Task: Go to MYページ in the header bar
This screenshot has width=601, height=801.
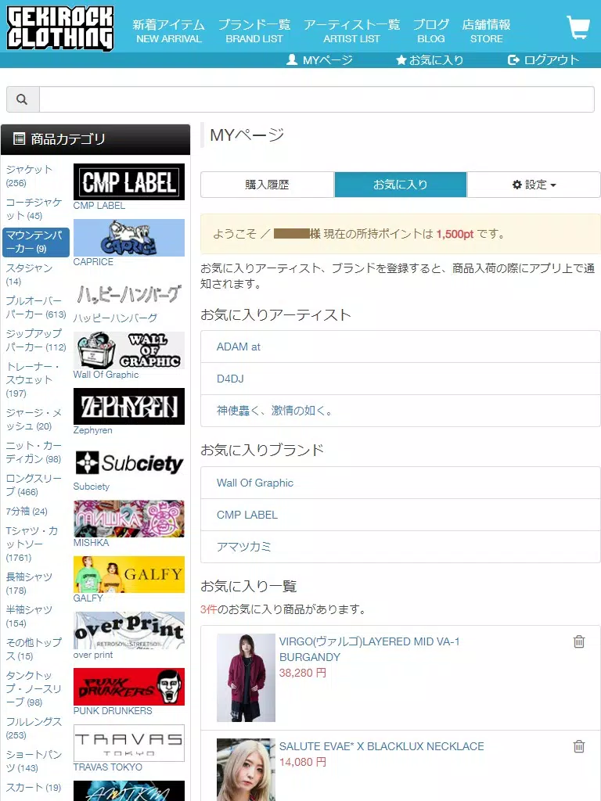Action: (x=319, y=60)
